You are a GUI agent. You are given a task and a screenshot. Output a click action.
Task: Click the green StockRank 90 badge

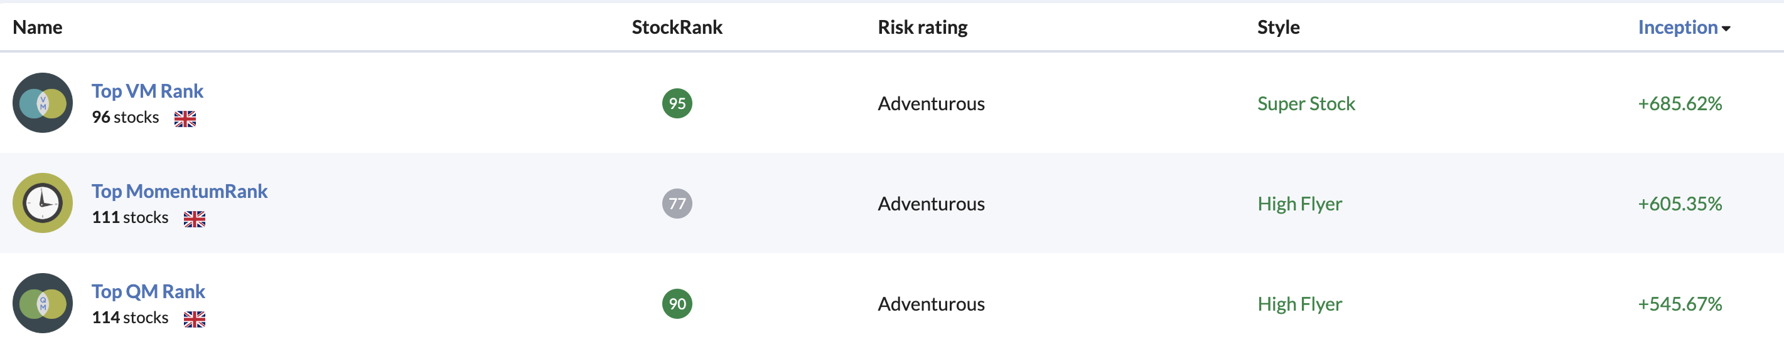click(x=677, y=304)
